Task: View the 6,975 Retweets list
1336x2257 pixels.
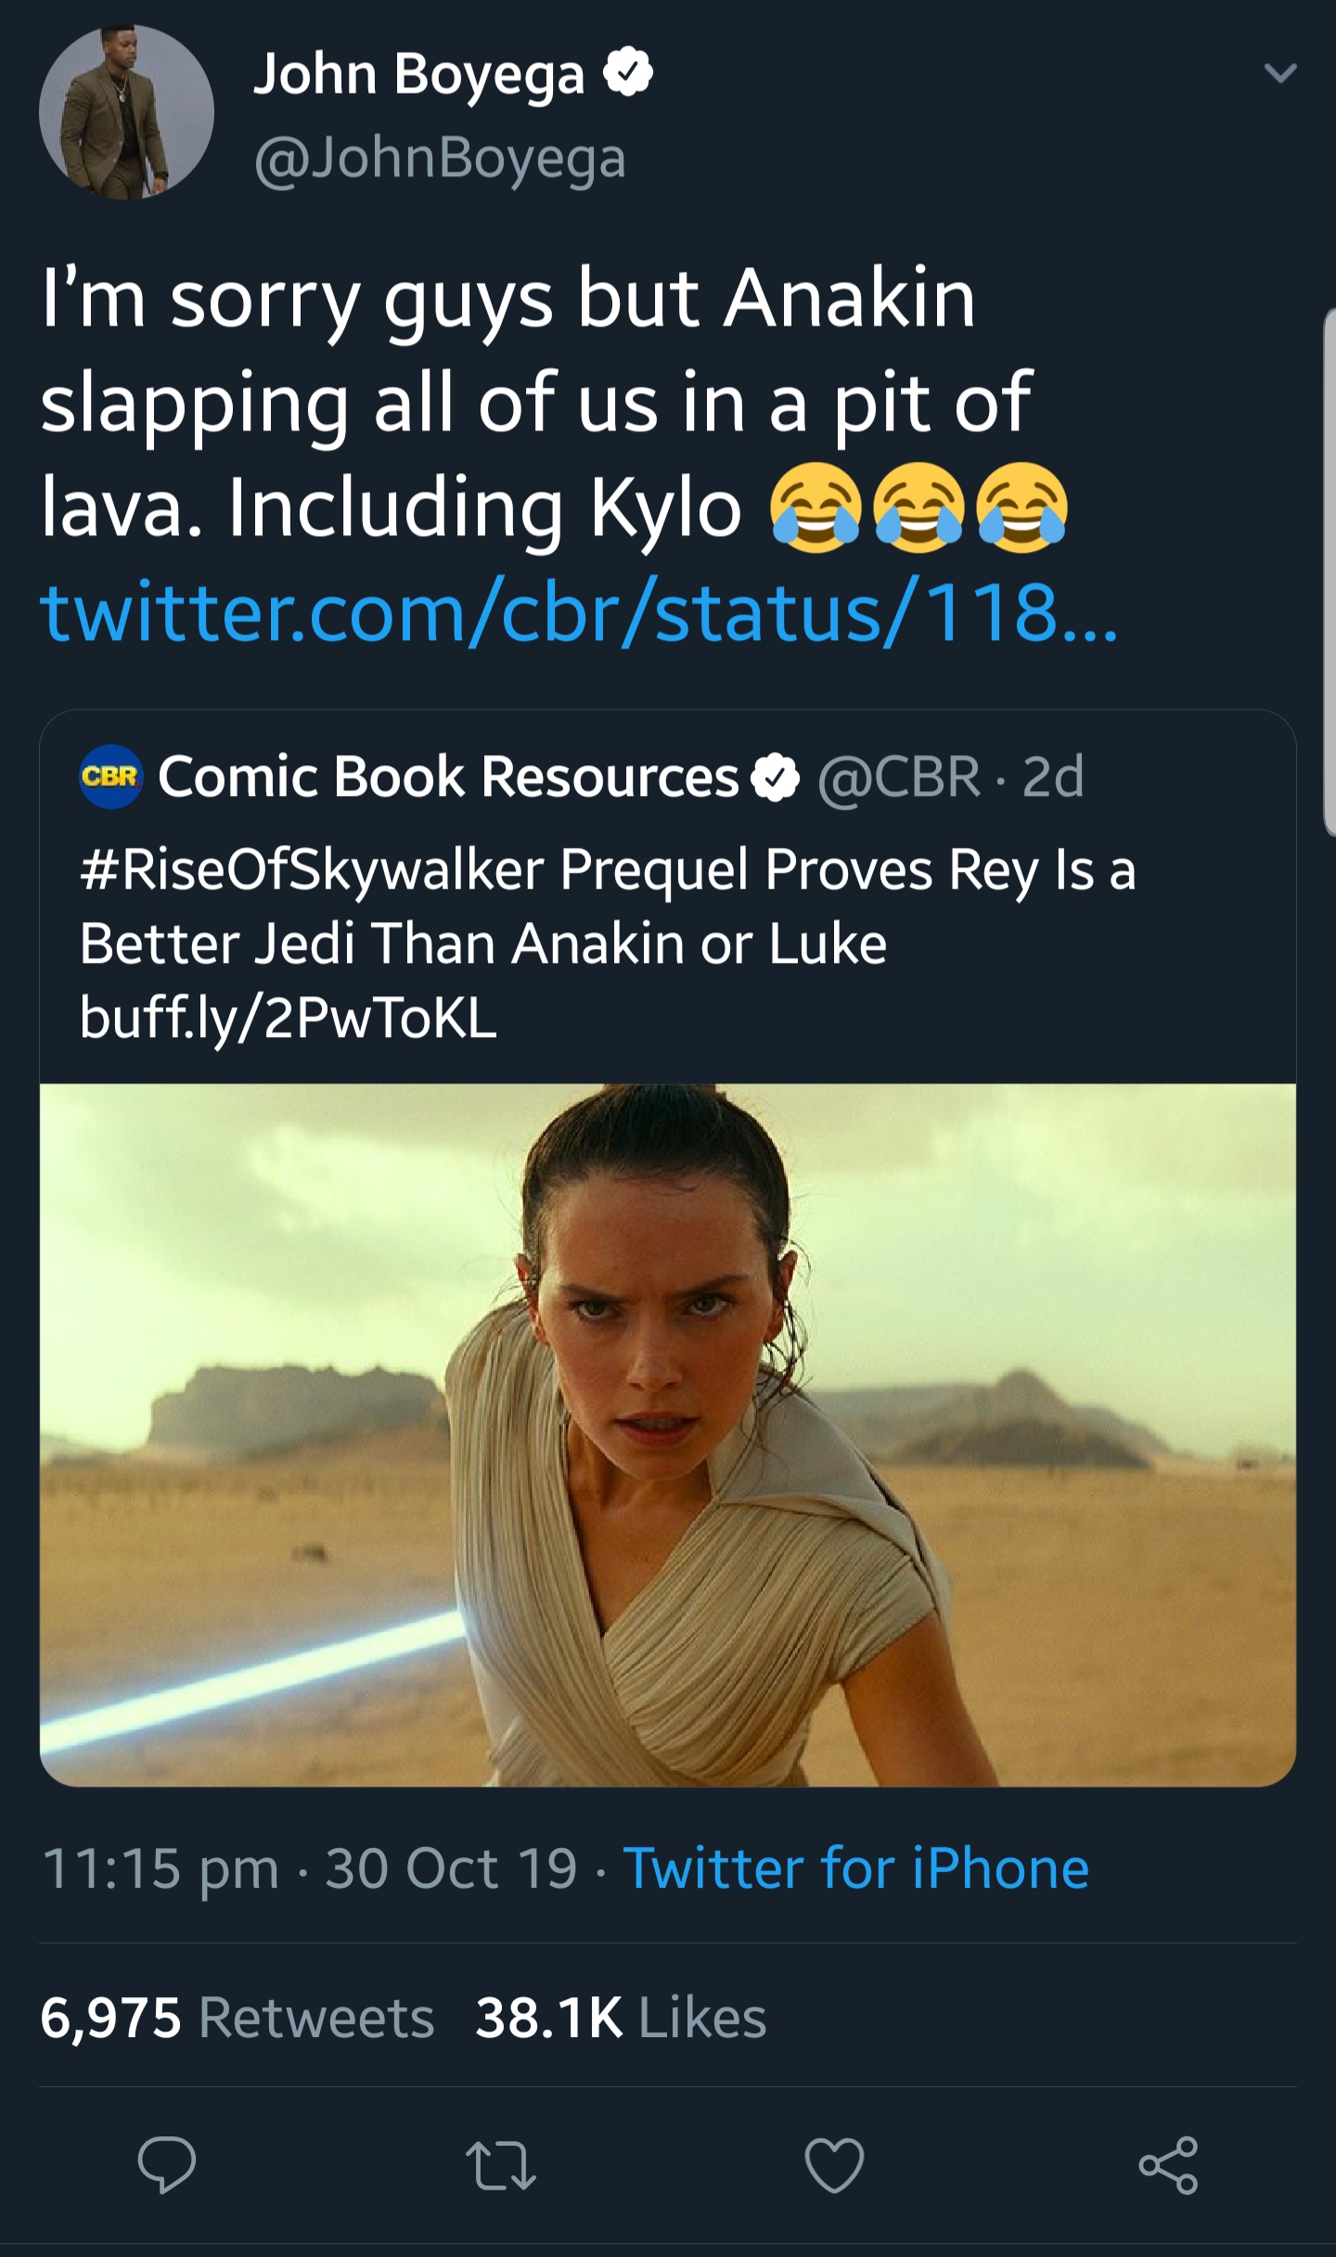Action: [238, 2018]
